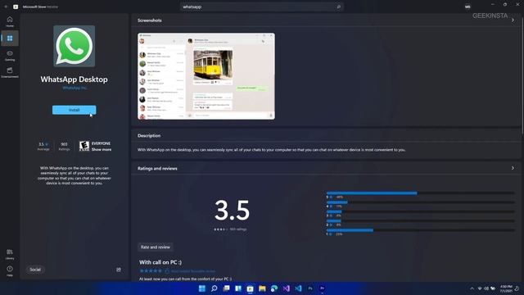Image resolution: width=524 pixels, height=295 pixels.
Task: Click the 4-star rating bar
Action: click(x=420, y=202)
